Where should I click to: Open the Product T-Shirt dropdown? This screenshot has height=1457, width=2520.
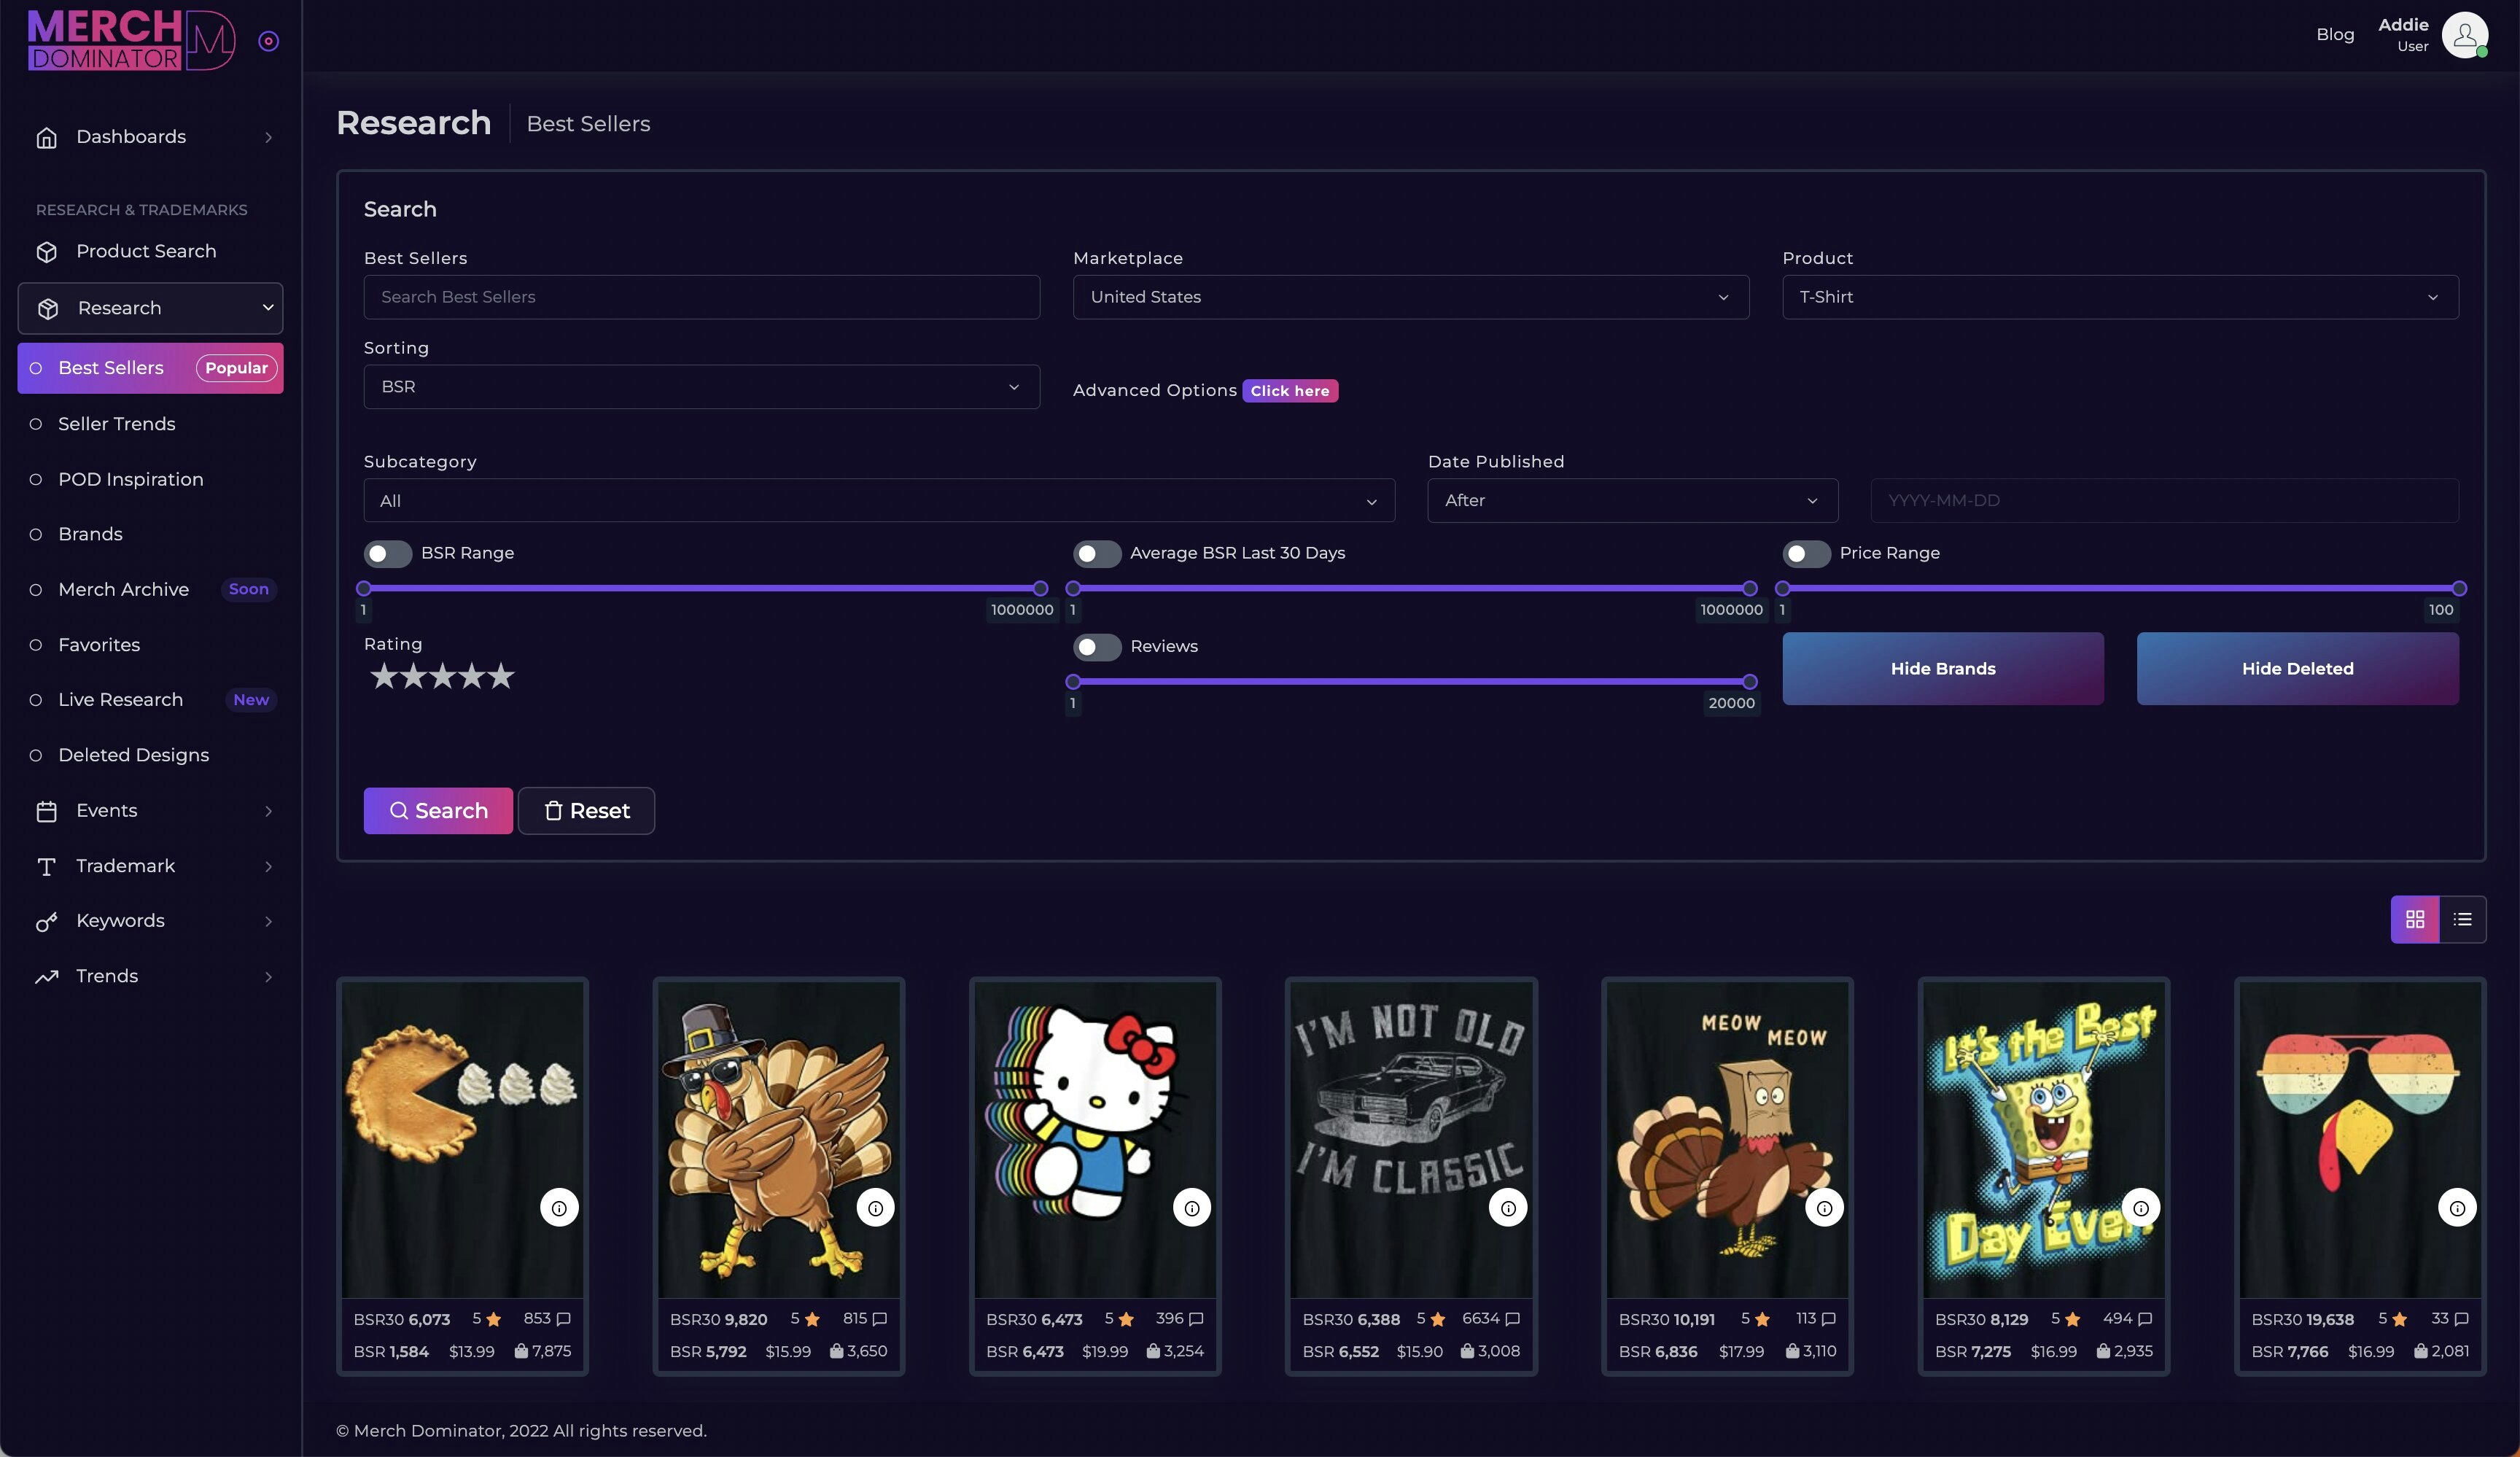pyautogui.click(x=2120, y=297)
